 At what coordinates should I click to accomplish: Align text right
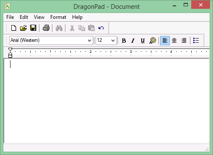tap(184, 41)
